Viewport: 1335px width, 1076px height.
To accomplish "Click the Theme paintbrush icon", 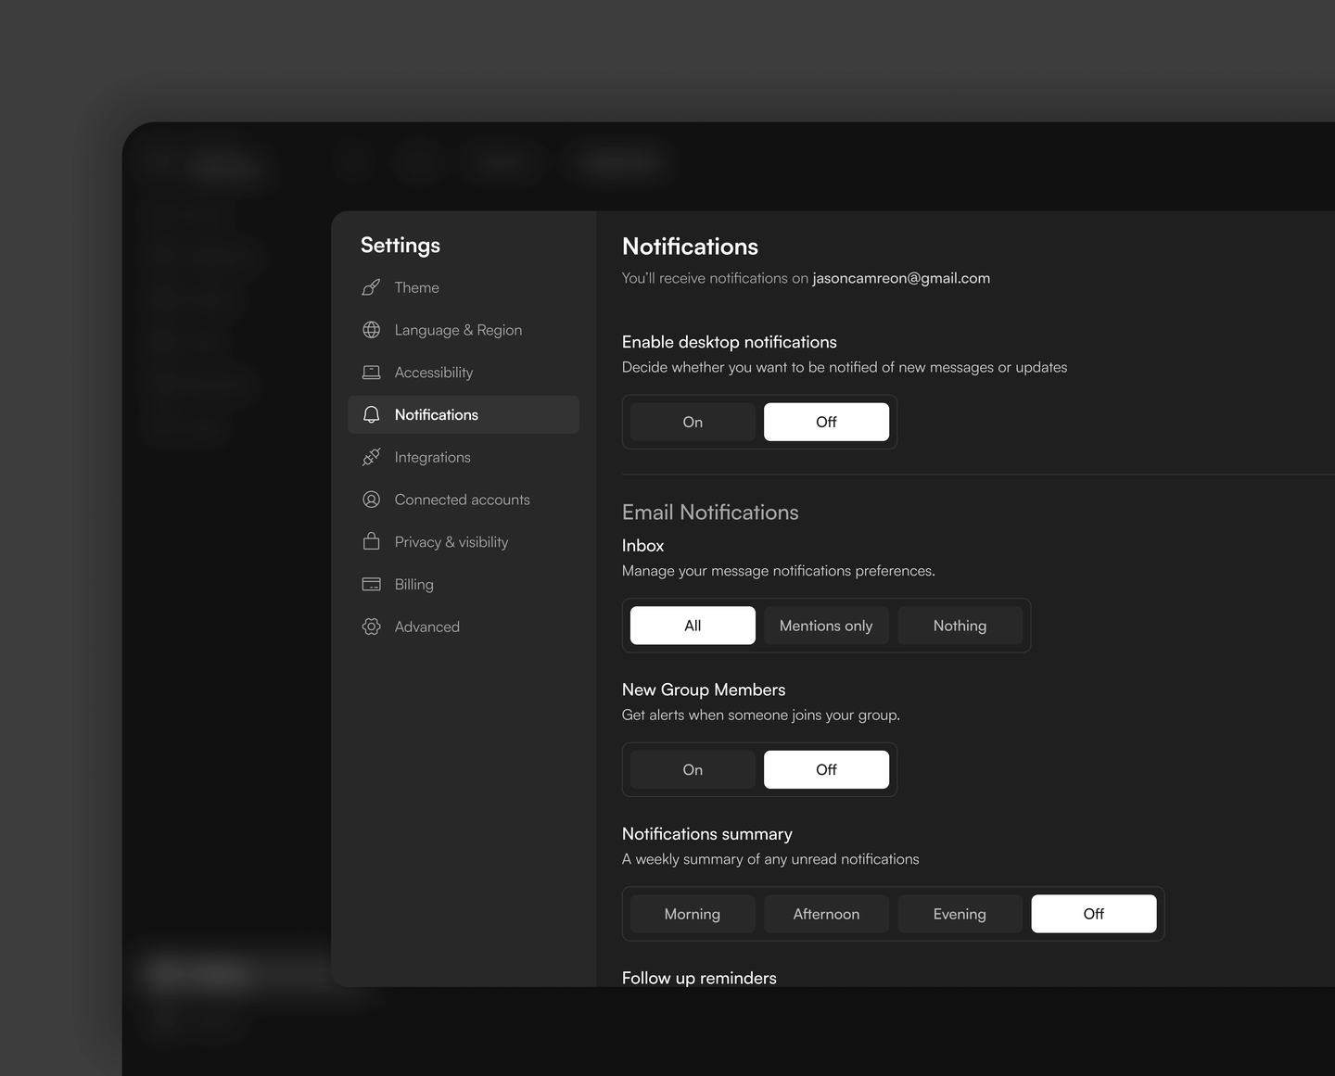I will point(371,287).
